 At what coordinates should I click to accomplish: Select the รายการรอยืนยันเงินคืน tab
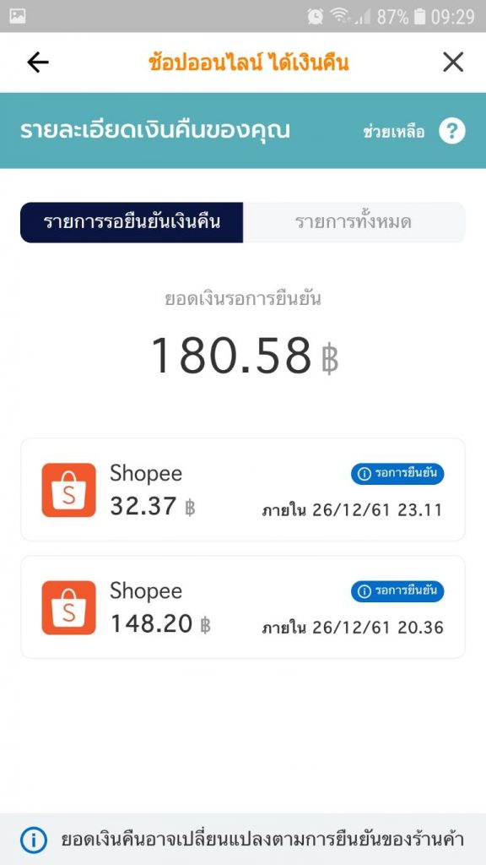point(132,222)
